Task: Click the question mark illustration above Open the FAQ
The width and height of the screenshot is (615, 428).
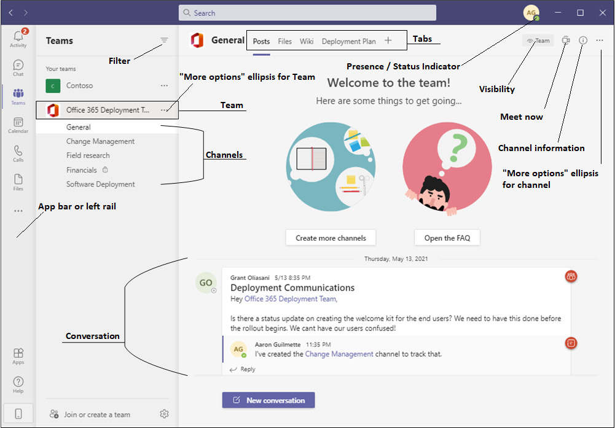Action: [447, 168]
